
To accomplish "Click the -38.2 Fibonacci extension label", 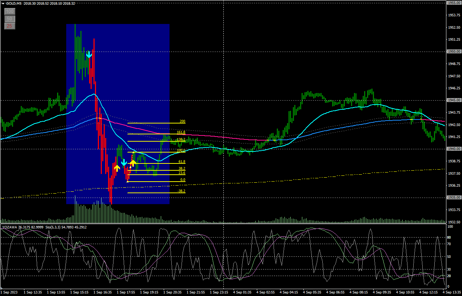I will pyautogui.click(x=181, y=191).
